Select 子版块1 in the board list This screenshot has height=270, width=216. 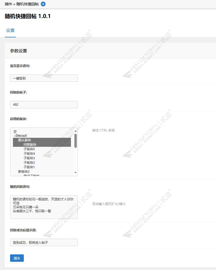pyautogui.click(x=42, y=167)
